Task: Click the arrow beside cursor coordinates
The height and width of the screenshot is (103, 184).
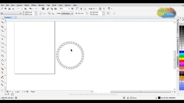Action: point(16,98)
